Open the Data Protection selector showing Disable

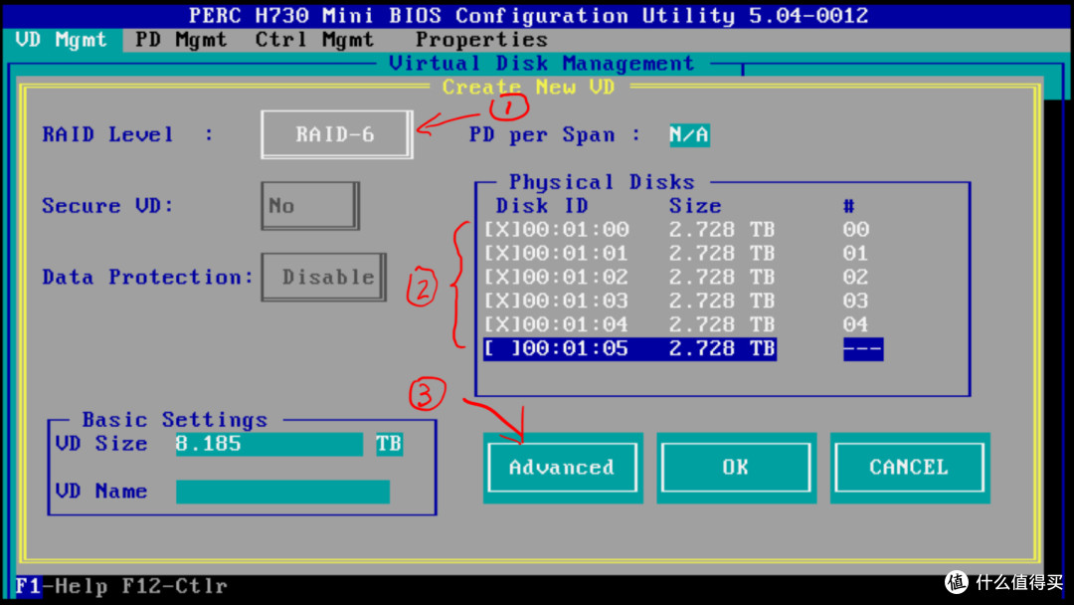tap(323, 277)
